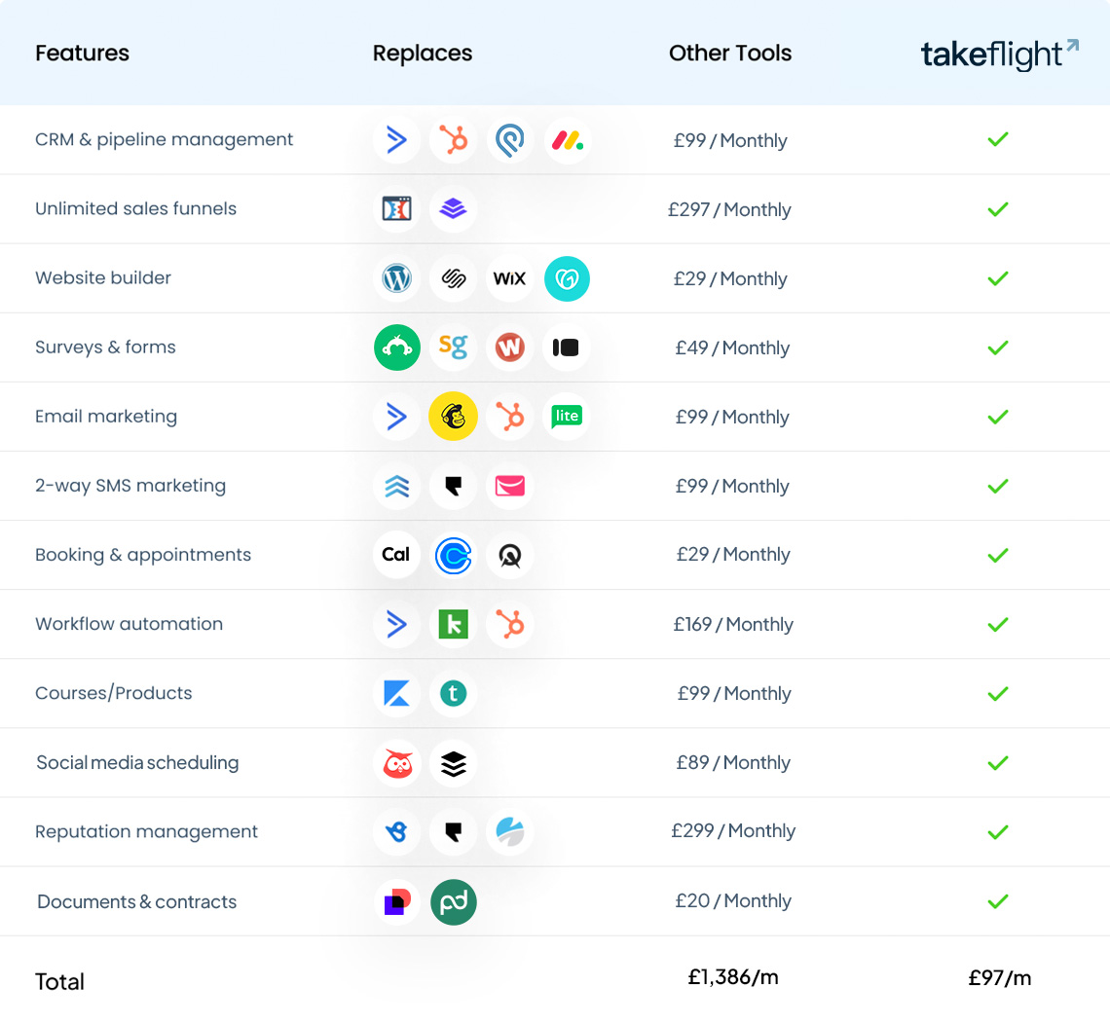Click the Cal icon in Booking row
The image size is (1110, 1024).
pyautogui.click(x=396, y=555)
